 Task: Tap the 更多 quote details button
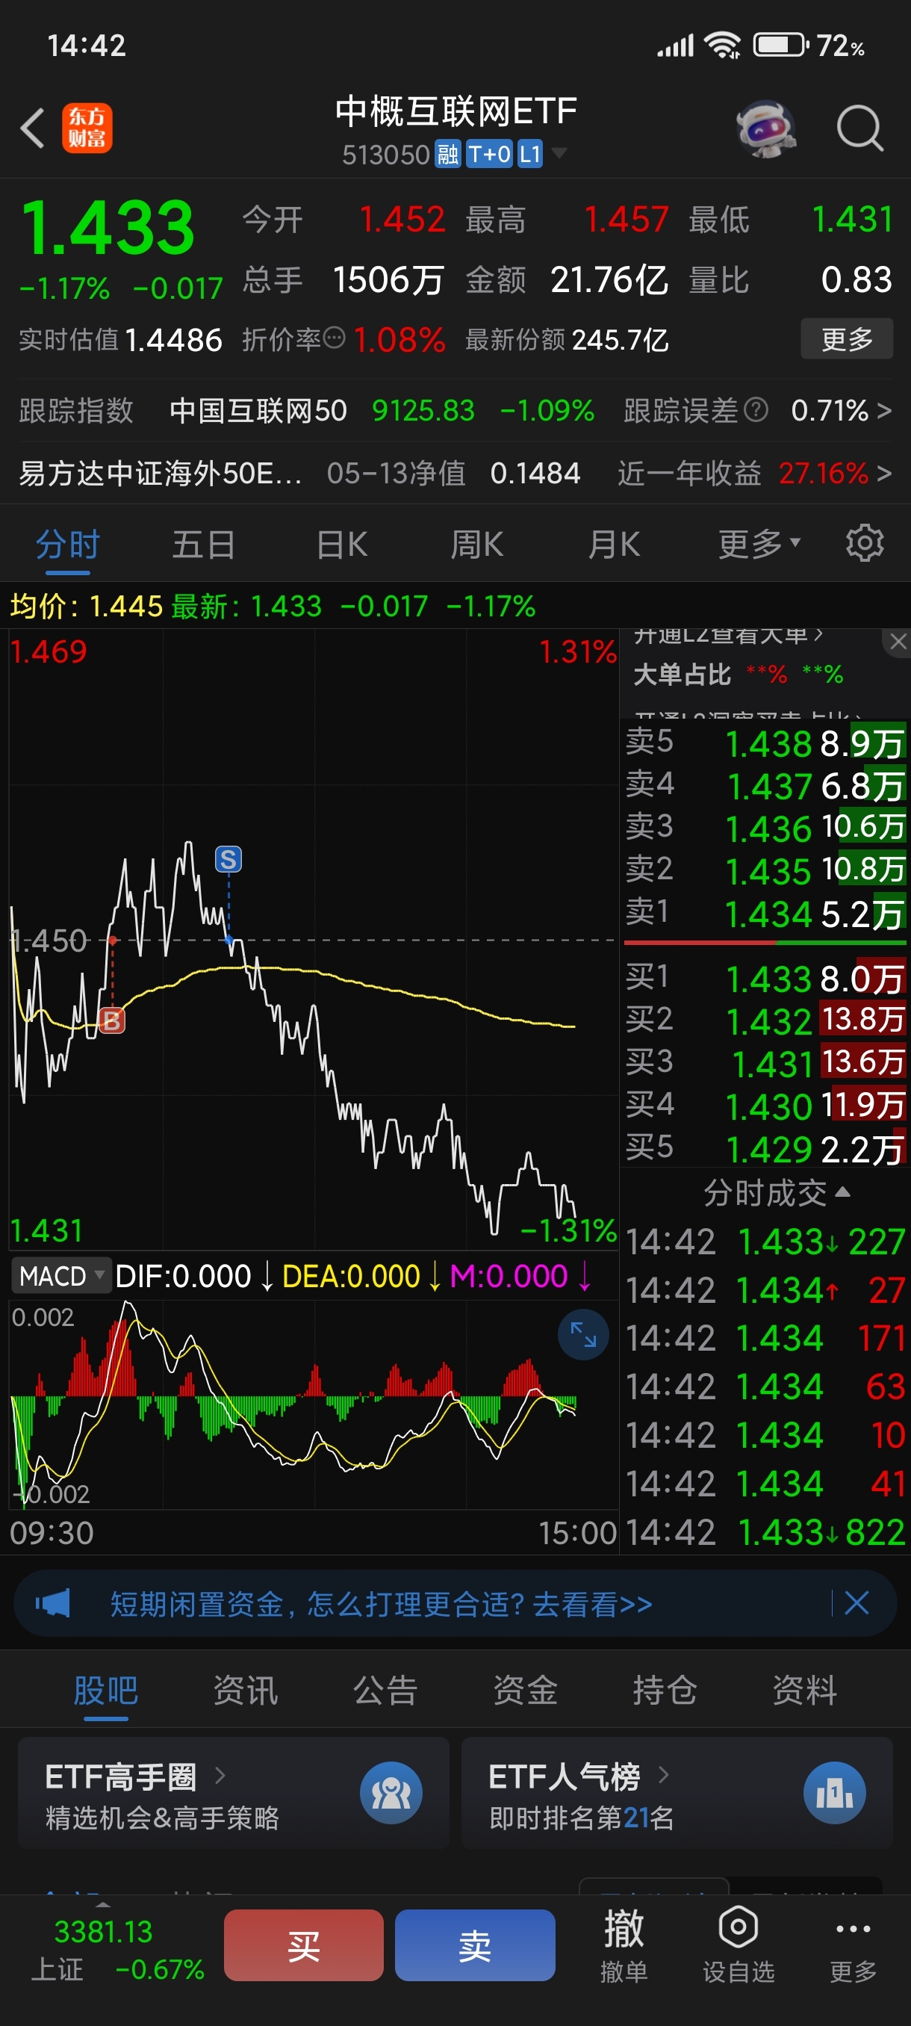[x=847, y=338]
